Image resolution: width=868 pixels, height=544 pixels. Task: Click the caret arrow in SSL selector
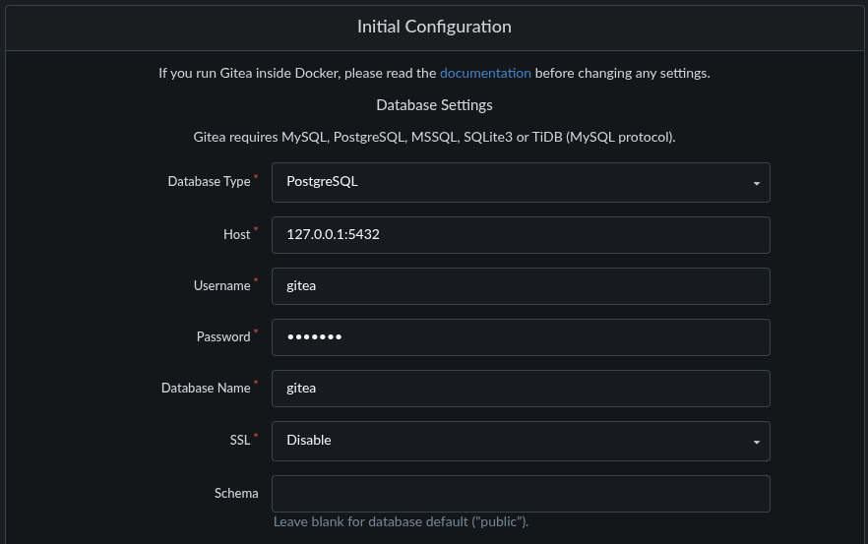click(756, 442)
